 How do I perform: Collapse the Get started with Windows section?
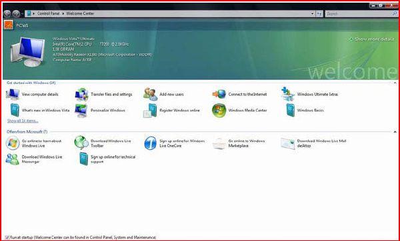pos(395,83)
